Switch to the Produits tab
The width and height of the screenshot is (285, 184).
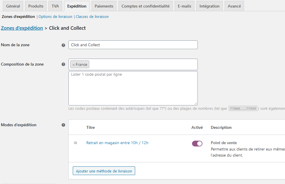36,6
